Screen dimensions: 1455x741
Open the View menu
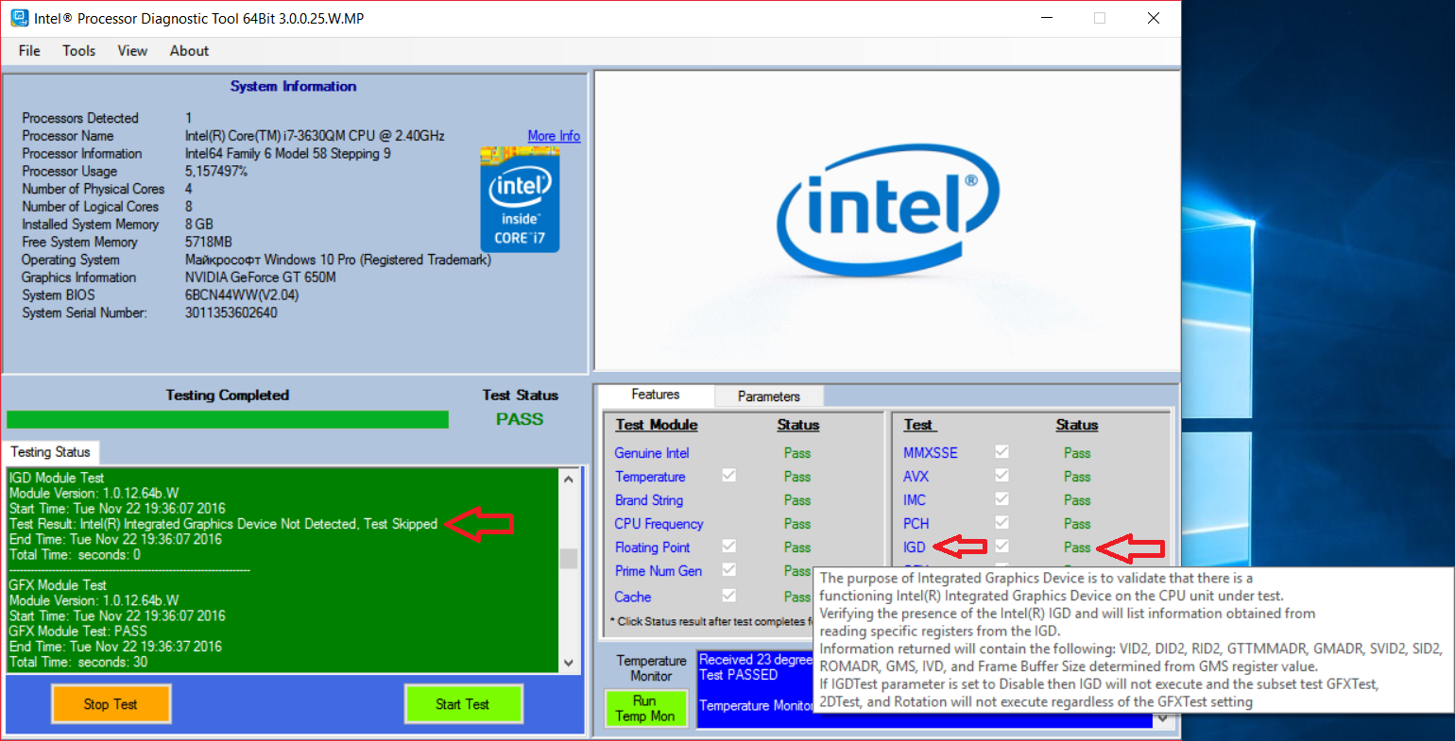pyautogui.click(x=132, y=51)
